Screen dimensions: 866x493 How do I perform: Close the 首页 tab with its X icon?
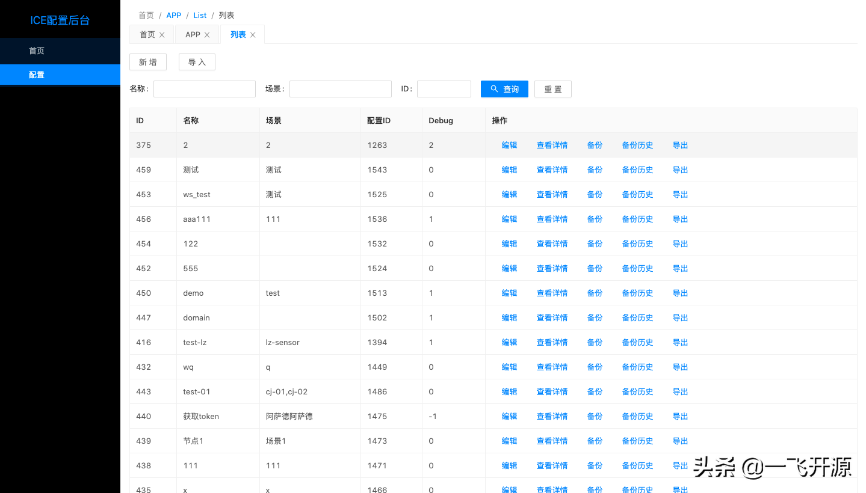click(162, 35)
